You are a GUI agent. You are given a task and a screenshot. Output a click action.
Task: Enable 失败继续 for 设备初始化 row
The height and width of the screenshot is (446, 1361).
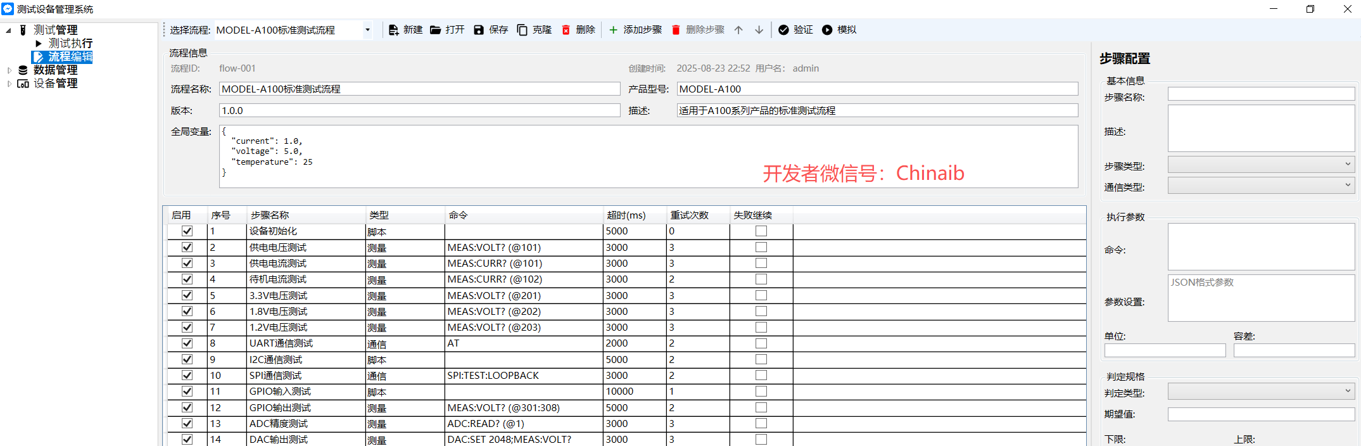pyautogui.click(x=761, y=231)
